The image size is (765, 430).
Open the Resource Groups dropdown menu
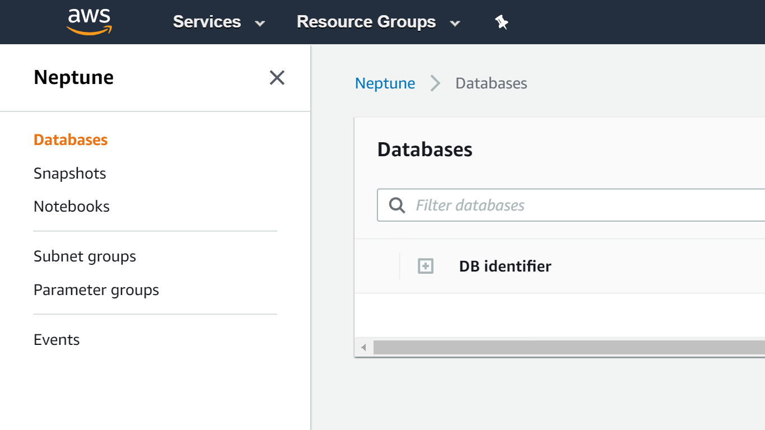coord(377,22)
